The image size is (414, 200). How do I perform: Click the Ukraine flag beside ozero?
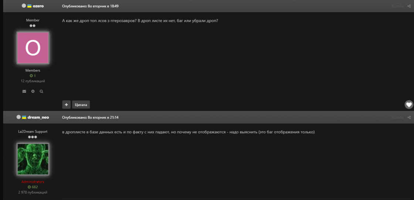point(29,6)
